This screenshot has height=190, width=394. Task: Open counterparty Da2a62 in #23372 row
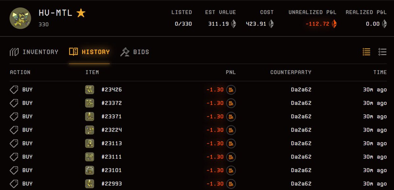pos(301,103)
